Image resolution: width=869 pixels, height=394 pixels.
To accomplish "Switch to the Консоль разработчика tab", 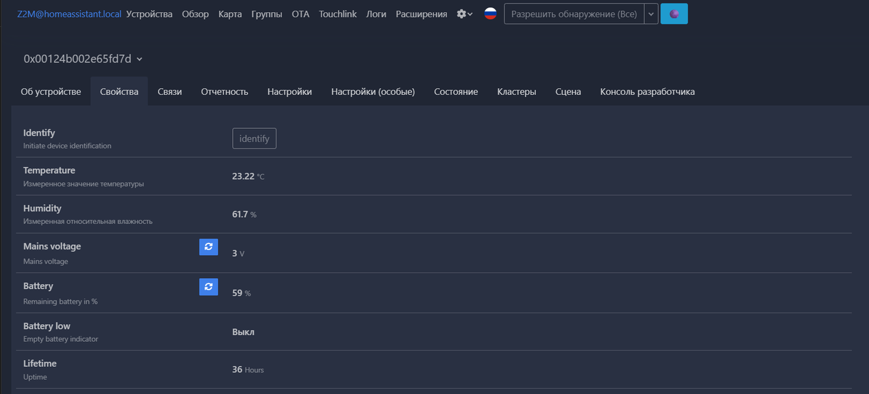I will coord(648,92).
